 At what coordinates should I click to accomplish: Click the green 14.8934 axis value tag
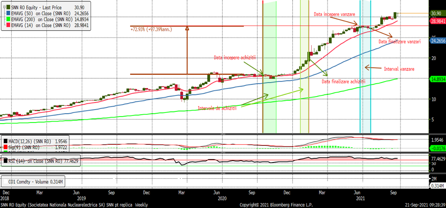437,79
